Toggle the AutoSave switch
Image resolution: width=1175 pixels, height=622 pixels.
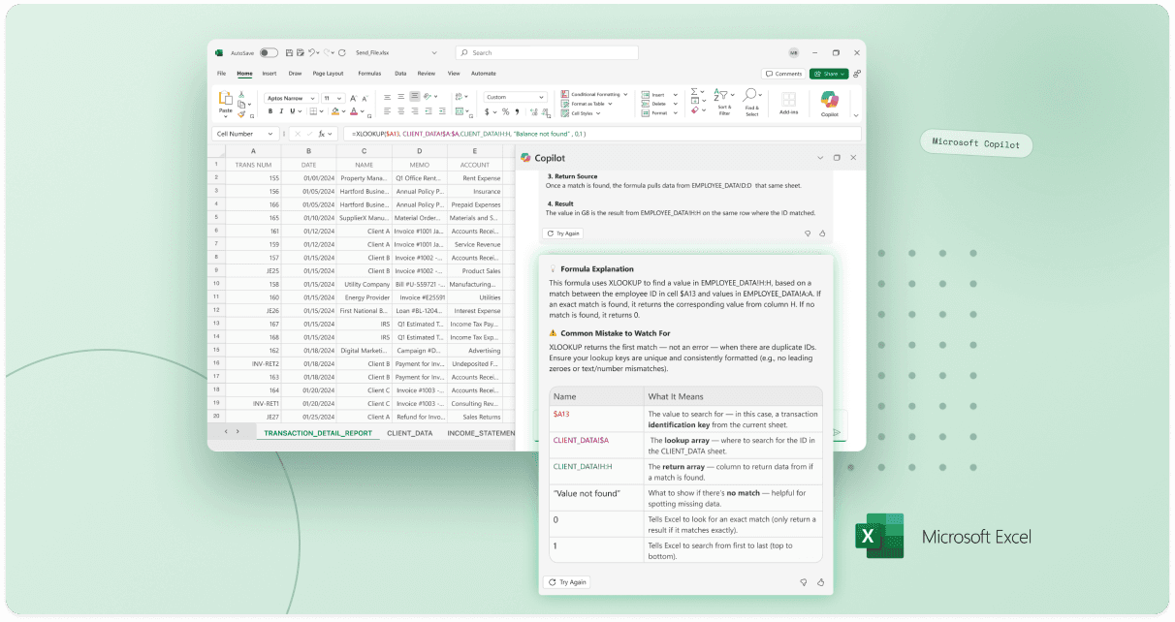pyautogui.click(x=269, y=53)
